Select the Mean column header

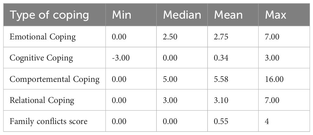(228, 15)
